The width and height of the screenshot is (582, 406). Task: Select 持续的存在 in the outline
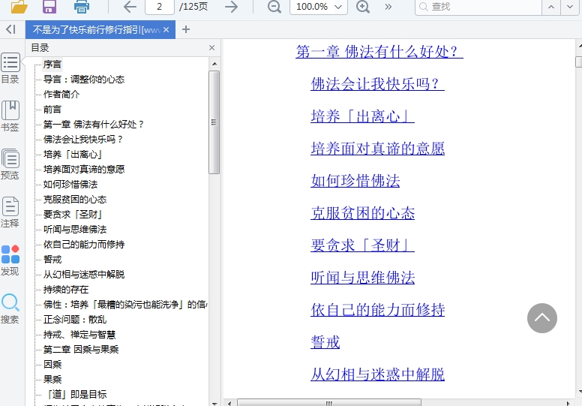click(66, 290)
